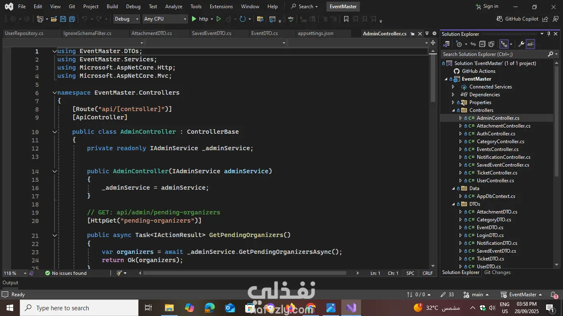563x316 pixels.
Task: Toggle pin on AdminController.cs tab
Action: click(x=413, y=34)
